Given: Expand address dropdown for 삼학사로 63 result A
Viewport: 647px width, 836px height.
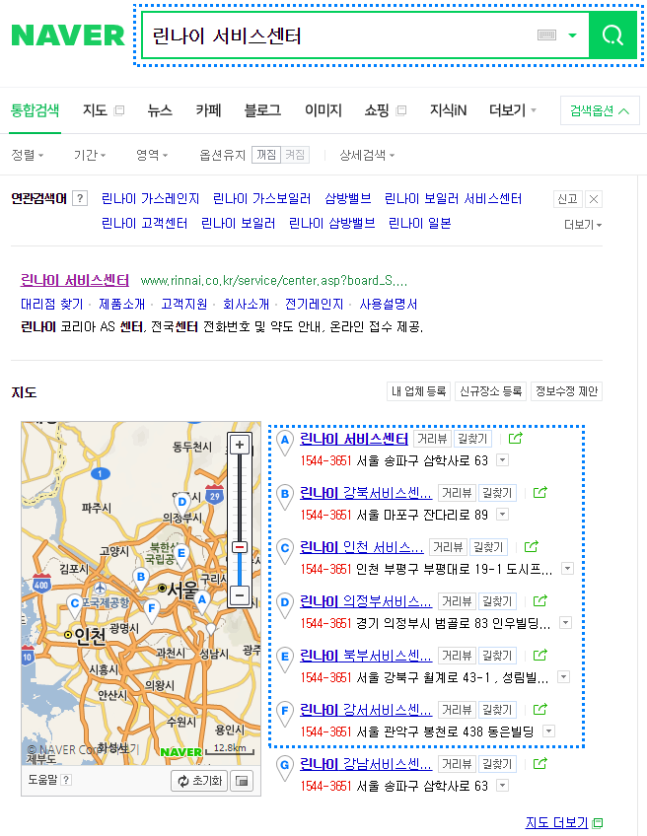Looking at the screenshot, I should (x=502, y=460).
